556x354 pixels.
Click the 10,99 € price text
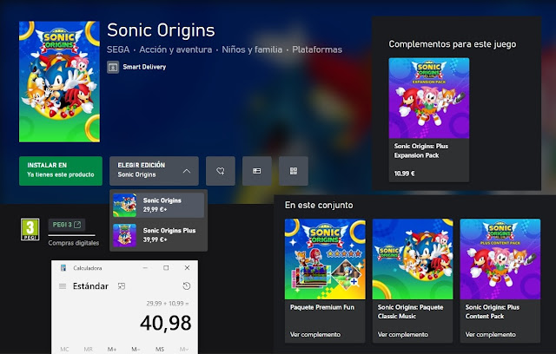coord(404,174)
